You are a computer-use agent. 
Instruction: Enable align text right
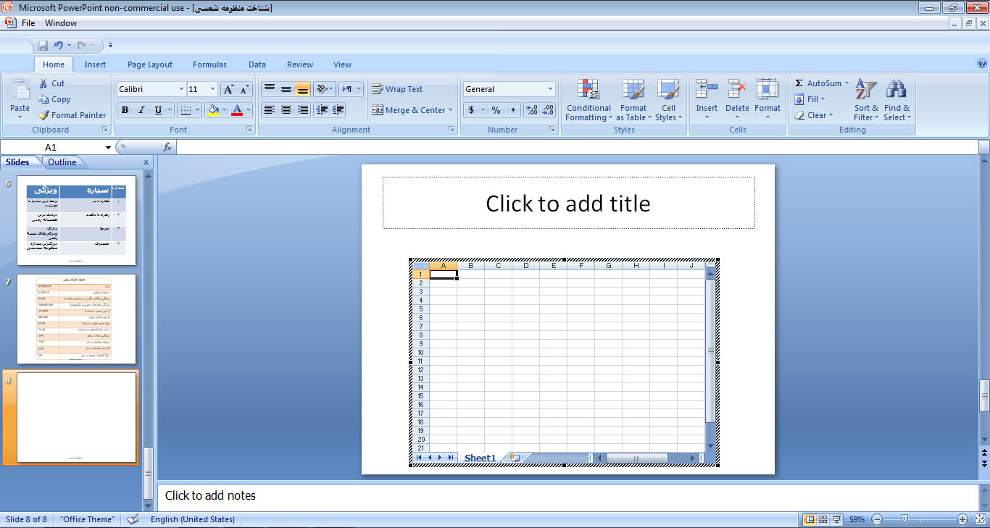coord(302,110)
